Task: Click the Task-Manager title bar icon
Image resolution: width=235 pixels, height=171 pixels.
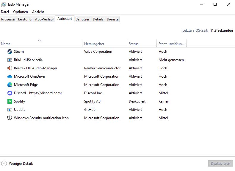Action: pos(4,4)
